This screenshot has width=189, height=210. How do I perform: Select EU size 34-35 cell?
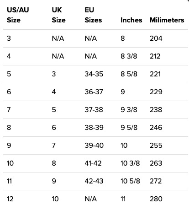click(x=94, y=74)
